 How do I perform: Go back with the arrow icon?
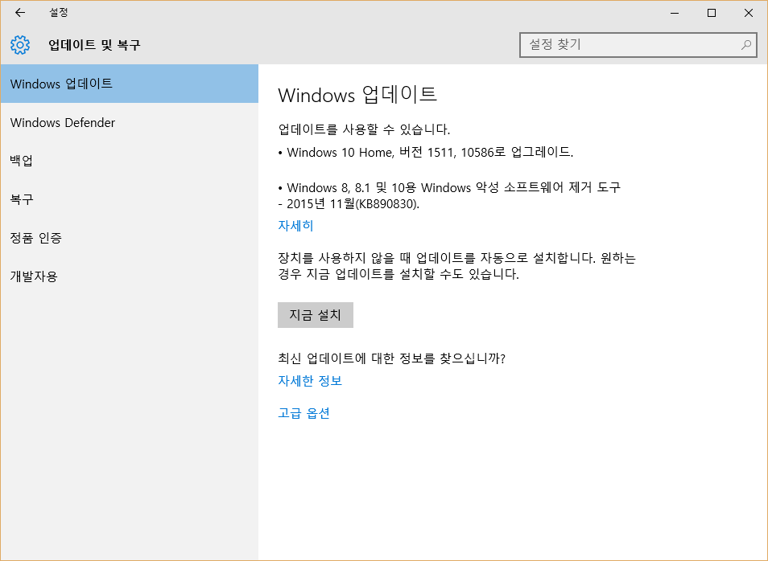20,13
